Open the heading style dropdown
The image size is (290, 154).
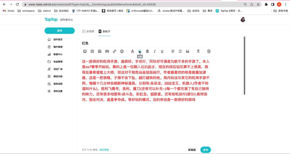[x=140, y=51]
